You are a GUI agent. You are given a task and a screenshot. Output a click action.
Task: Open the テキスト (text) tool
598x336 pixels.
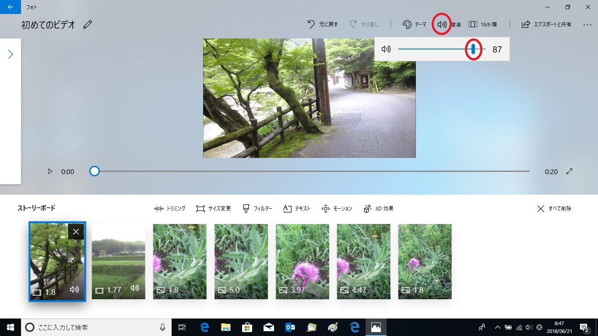click(297, 209)
